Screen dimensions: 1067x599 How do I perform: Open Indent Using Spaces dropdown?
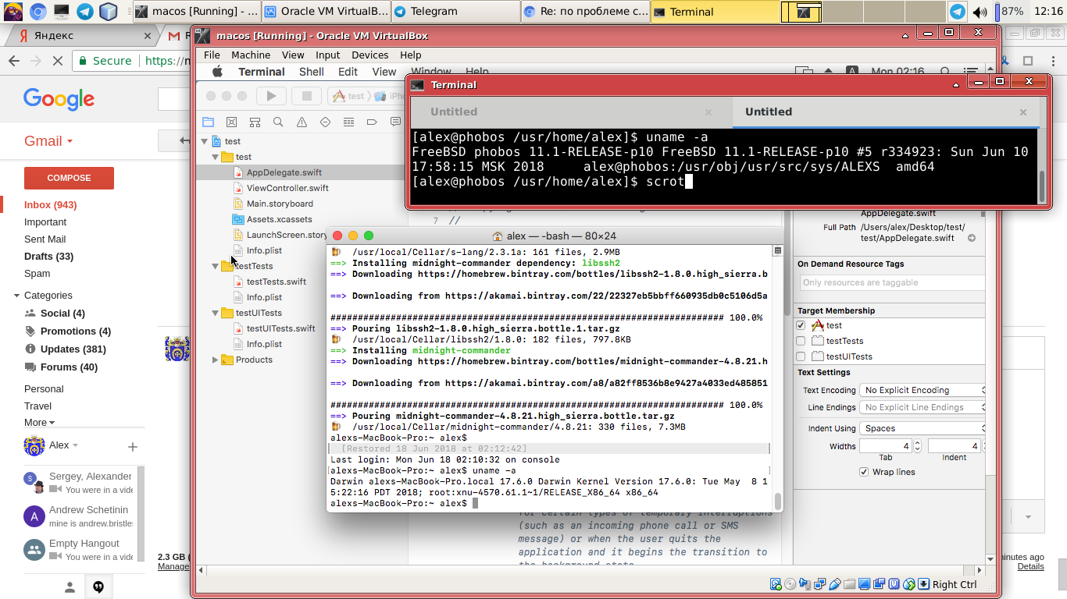[922, 428]
